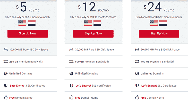
Task: Click Free Domain Name in third plan
Action: point(152,98)
